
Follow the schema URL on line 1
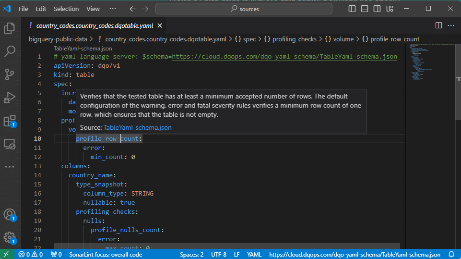[284, 57]
